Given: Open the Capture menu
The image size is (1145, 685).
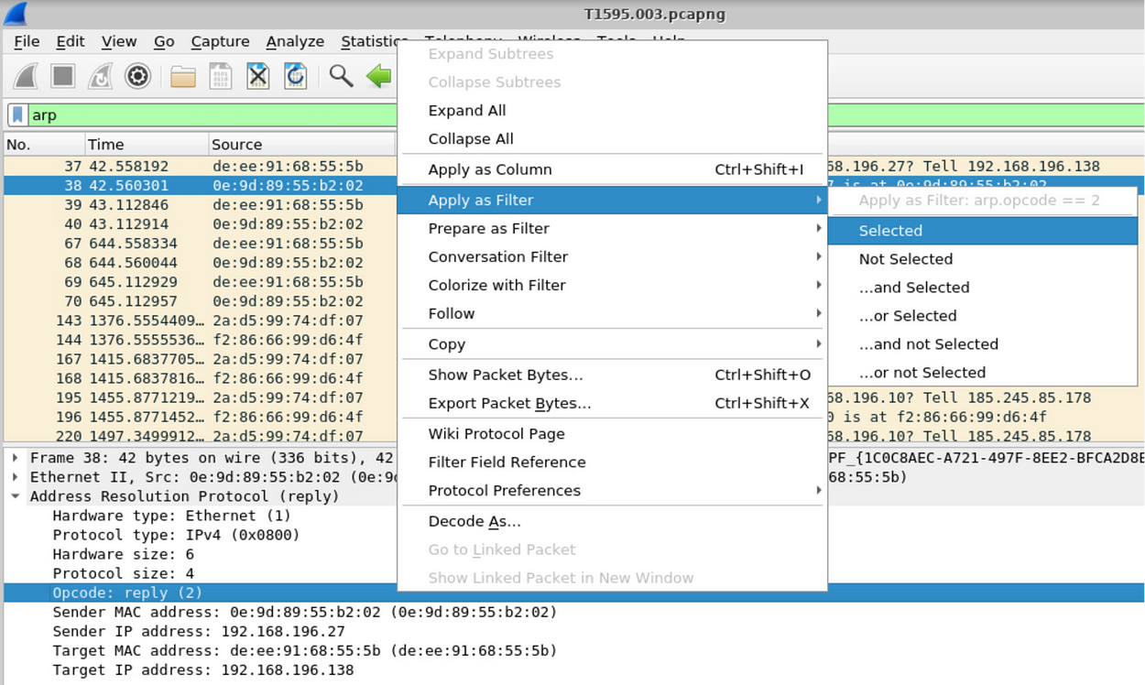Looking at the screenshot, I should pyautogui.click(x=220, y=41).
